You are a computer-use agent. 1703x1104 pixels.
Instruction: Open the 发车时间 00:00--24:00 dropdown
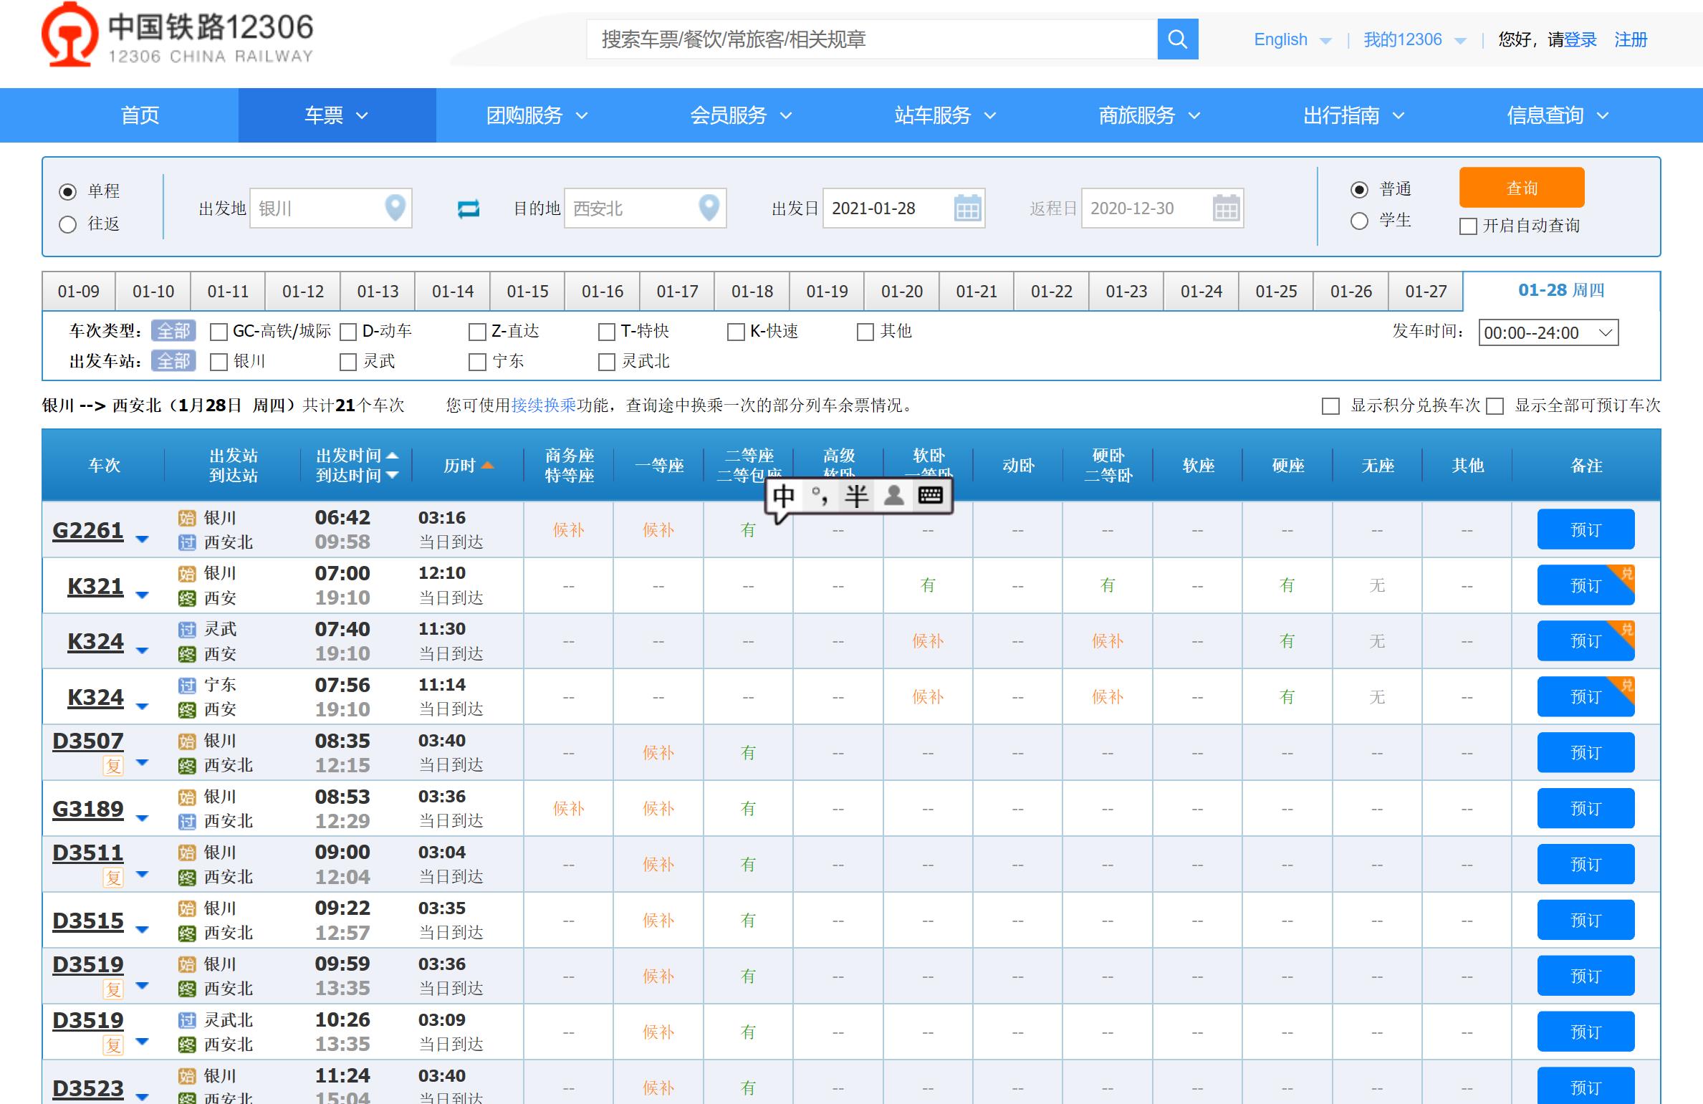point(1548,332)
